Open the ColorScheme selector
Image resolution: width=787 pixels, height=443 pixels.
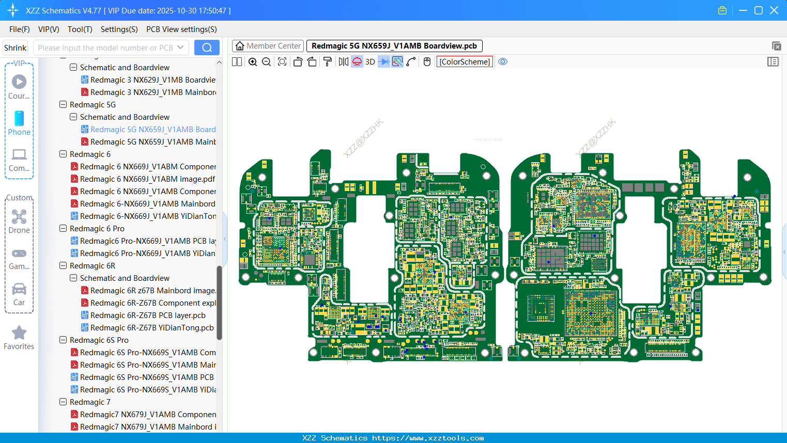coord(464,61)
